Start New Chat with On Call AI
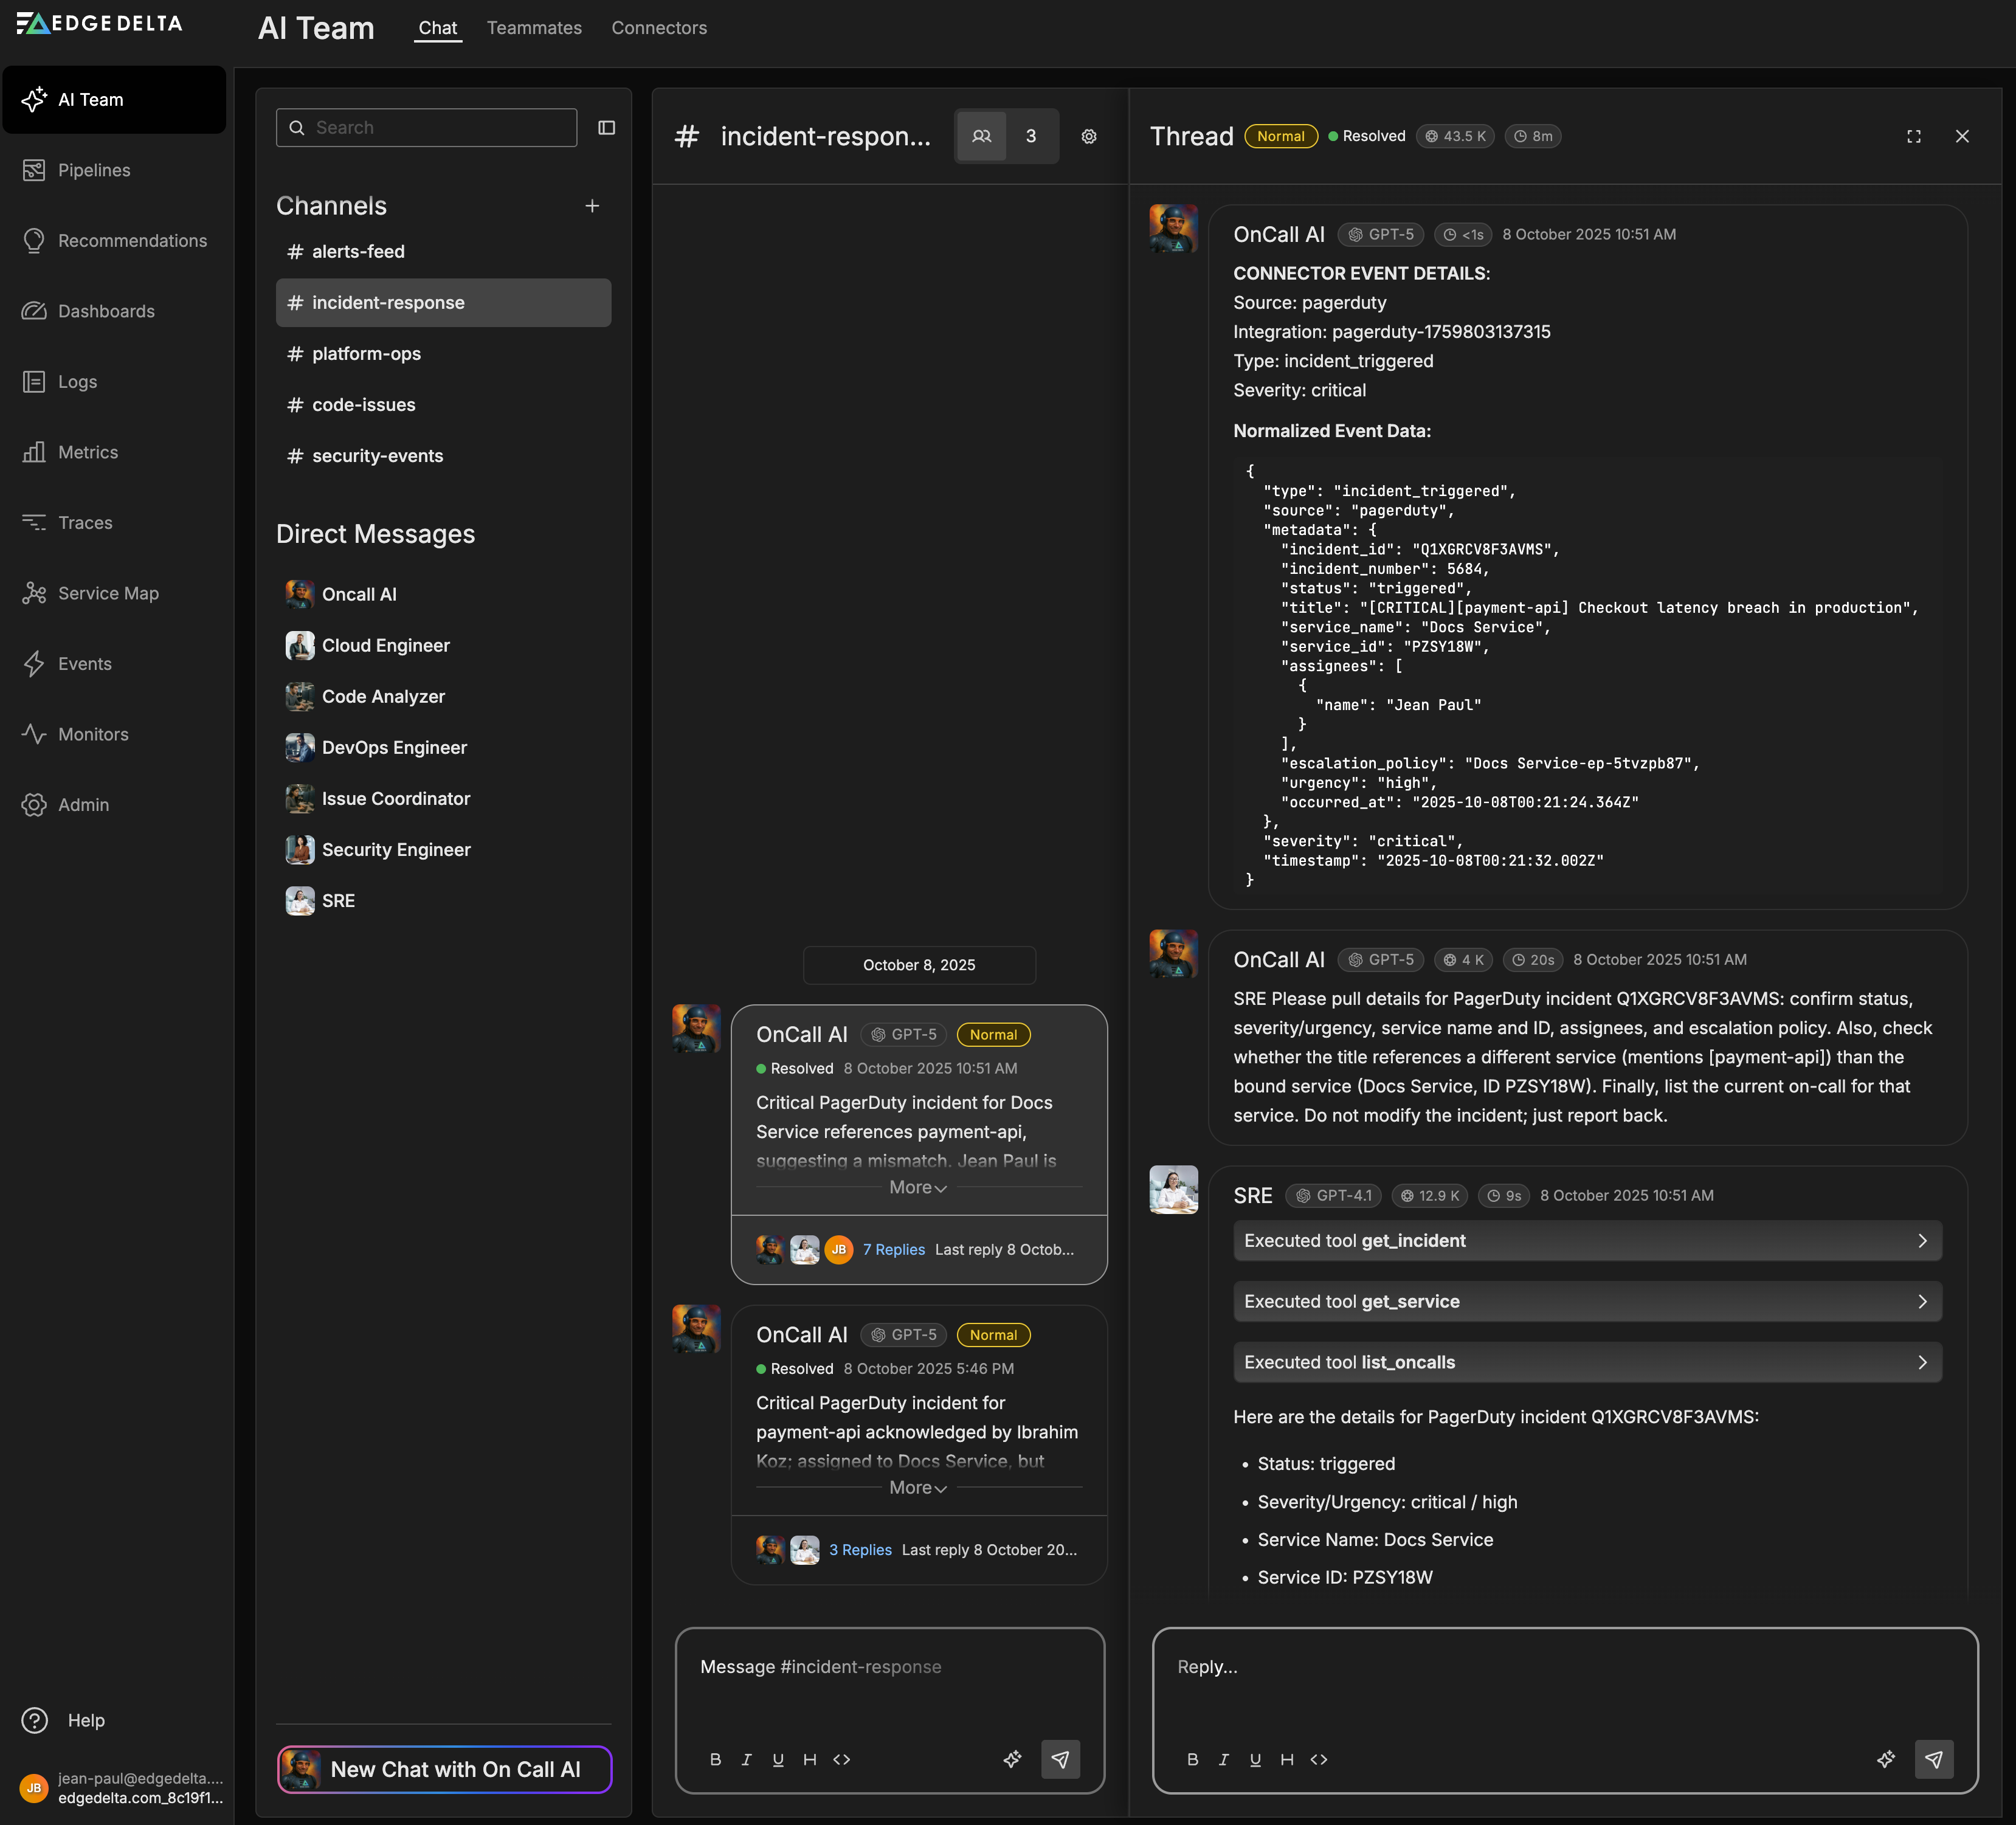The width and height of the screenshot is (2016, 1825). pyautogui.click(x=444, y=1769)
